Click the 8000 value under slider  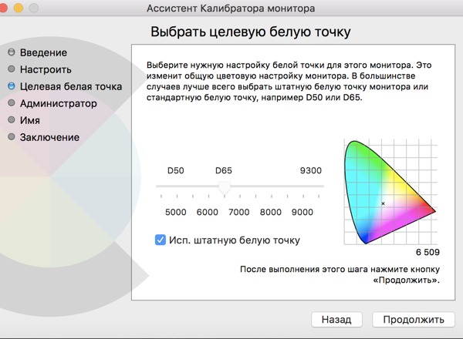coord(271,212)
